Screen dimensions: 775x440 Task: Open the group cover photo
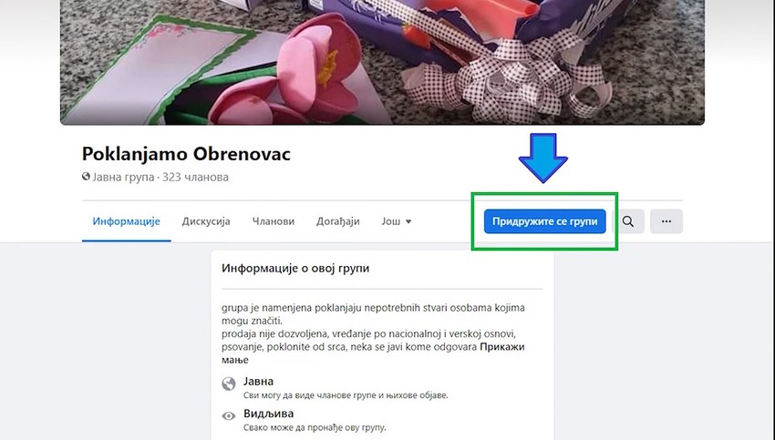382,62
